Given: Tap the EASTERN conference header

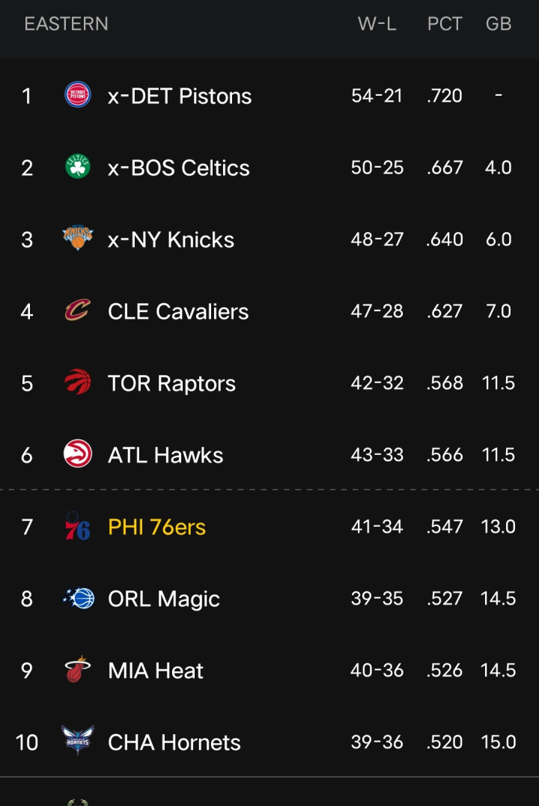Looking at the screenshot, I should [x=66, y=24].
